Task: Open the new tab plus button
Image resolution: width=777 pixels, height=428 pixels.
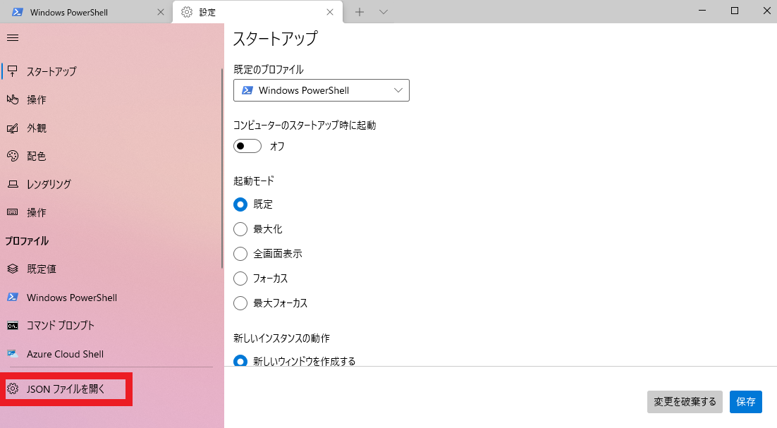Action: click(x=360, y=12)
